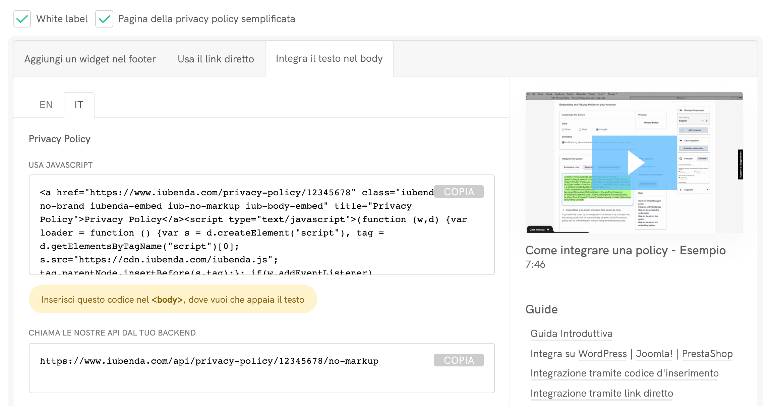The height and width of the screenshot is (406, 771).
Task: Open the "Guida Introduttiva" guide
Action: (571, 334)
